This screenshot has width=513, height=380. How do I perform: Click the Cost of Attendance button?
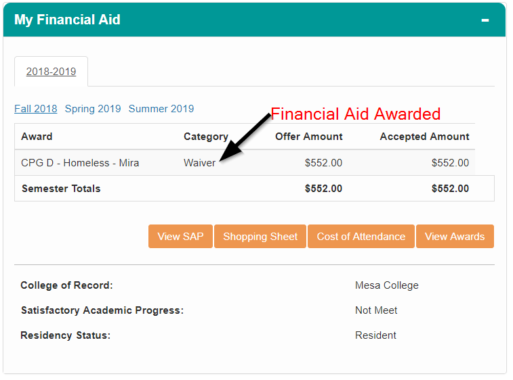361,237
